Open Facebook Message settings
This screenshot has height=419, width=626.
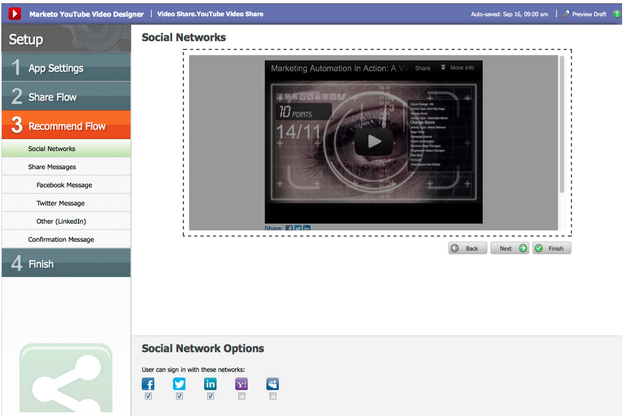point(66,185)
